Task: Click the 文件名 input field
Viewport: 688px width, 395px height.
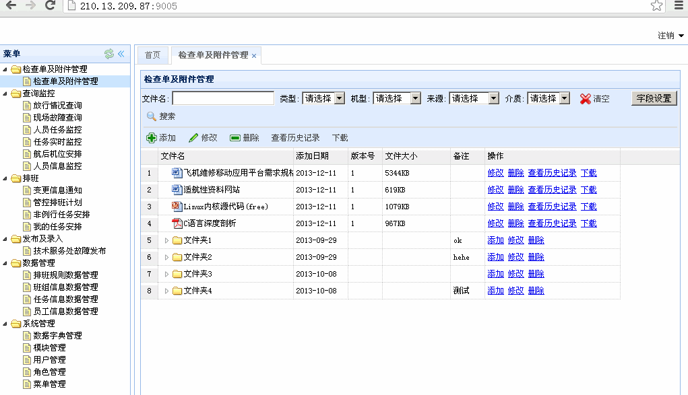Action: pyautogui.click(x=223, y=98)
